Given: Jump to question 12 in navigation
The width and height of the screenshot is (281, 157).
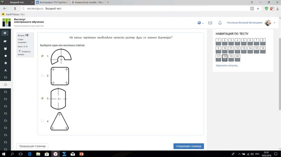Looking at the screenshot, I should [237, 50].
